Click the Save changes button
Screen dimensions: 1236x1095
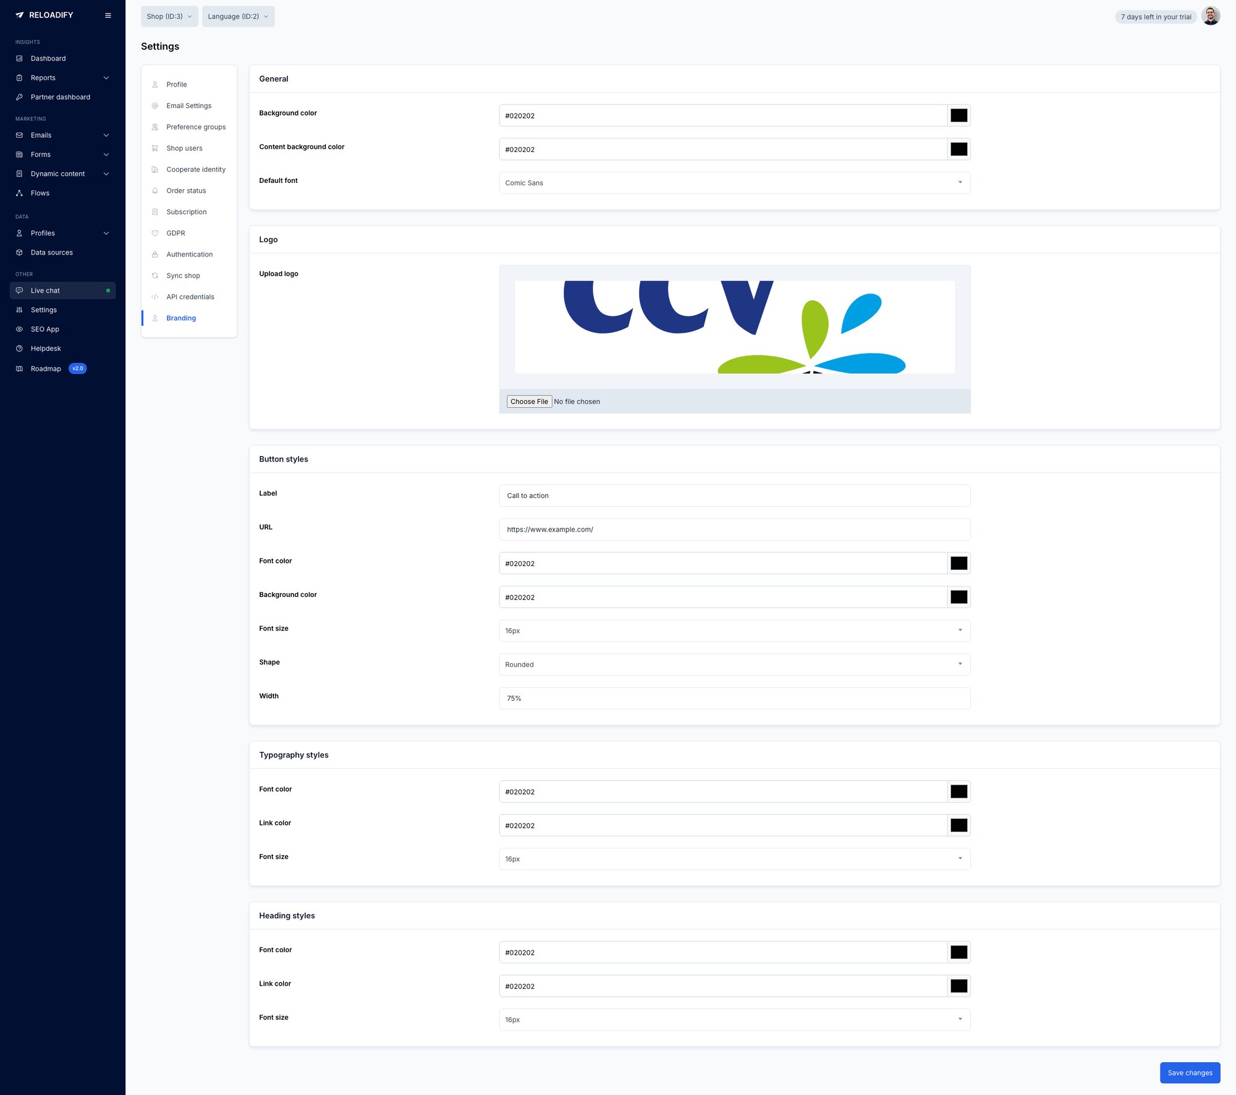[x=1190, y=1073]
